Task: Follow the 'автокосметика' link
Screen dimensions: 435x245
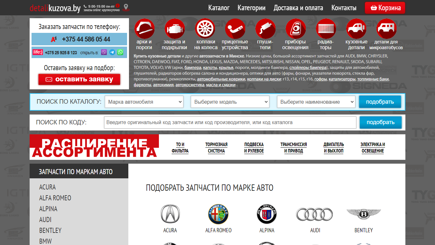Action: pos(190,85)
